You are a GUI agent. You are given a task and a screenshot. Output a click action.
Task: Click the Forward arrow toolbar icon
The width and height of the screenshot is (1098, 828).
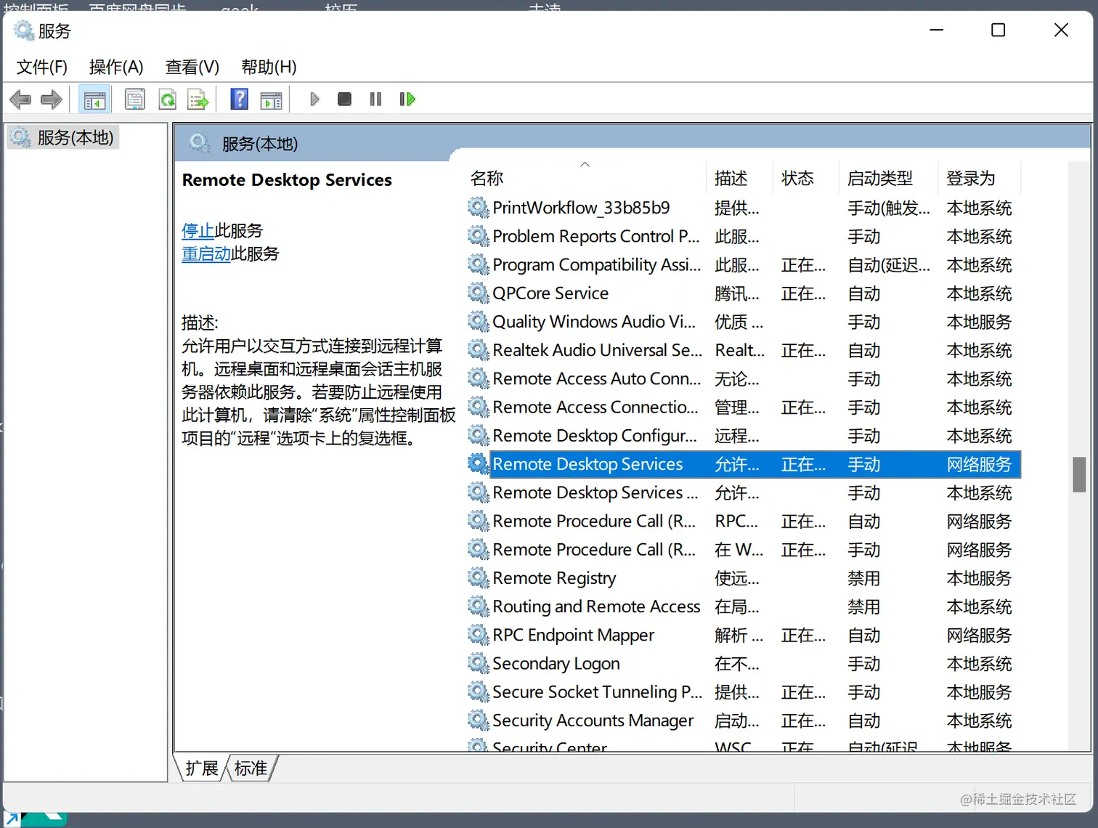tap(52, 100)
